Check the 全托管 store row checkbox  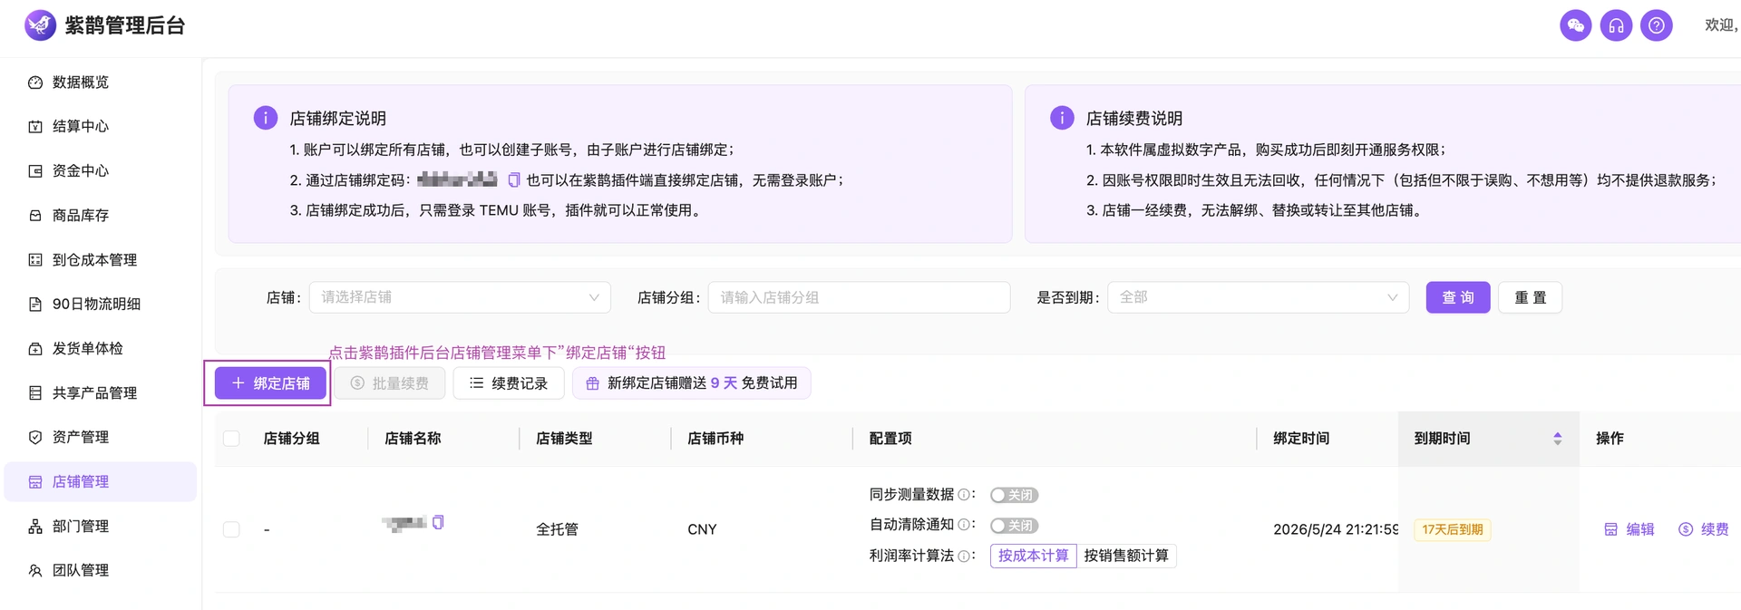[231, 529]
